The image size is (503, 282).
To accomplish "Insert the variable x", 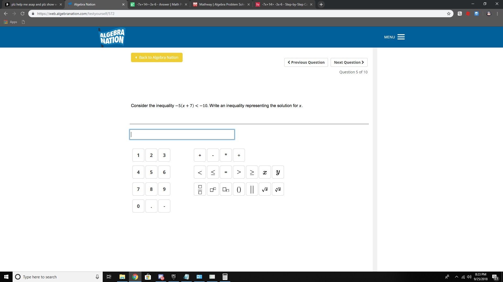I will pyautogui.click(x=265, y=172).
